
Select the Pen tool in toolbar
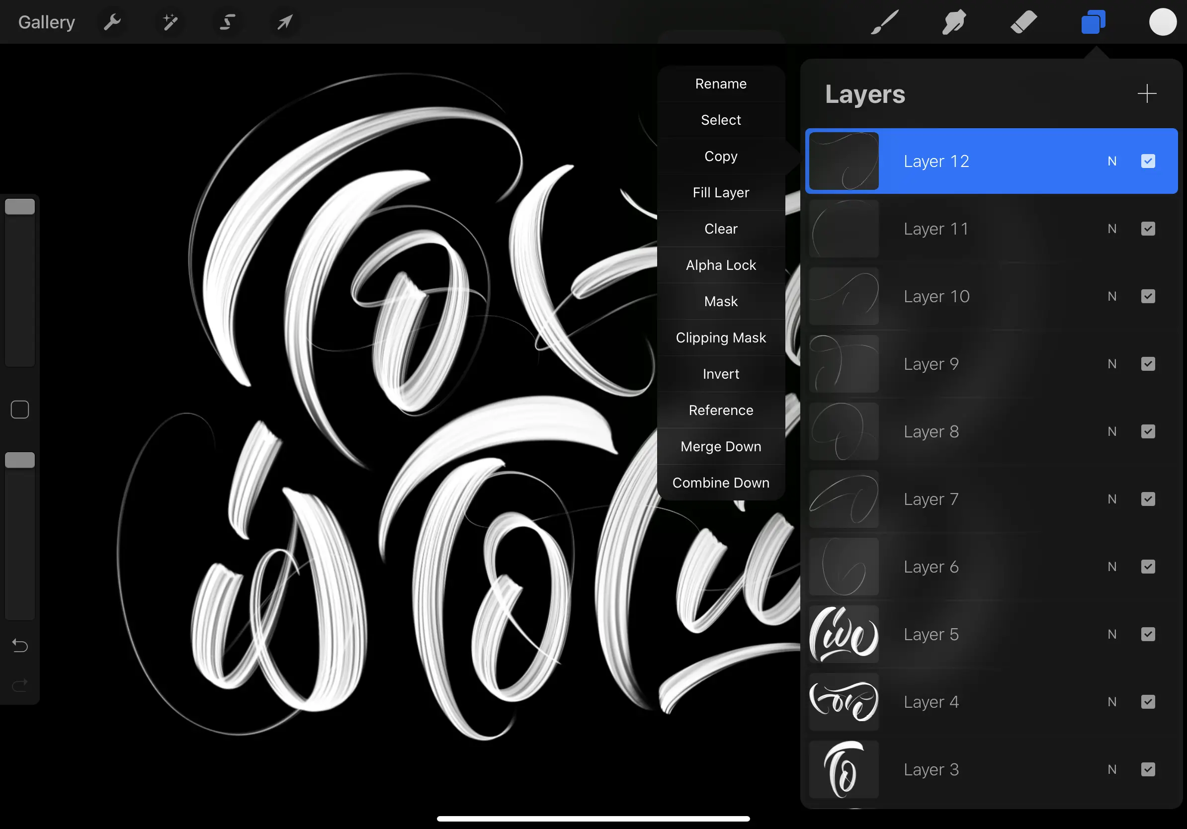point(884,22)
